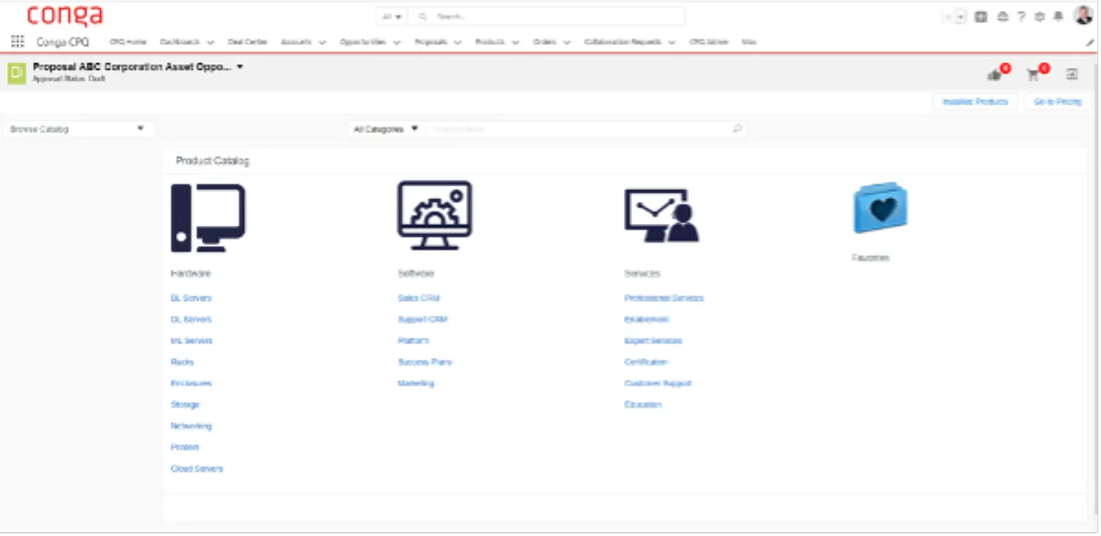Expand the Opportunities menu chevron
The image size is (1101, 536).
point(395,42)
